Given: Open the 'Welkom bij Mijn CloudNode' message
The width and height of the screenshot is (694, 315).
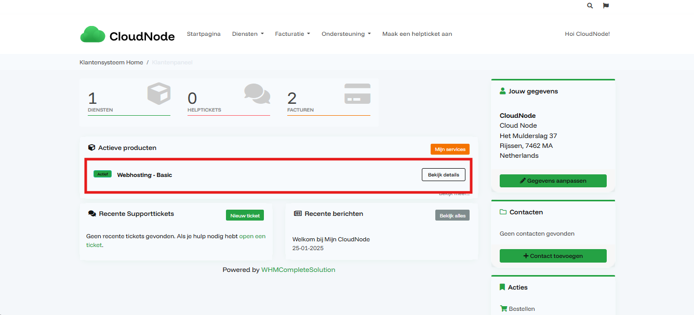Looking at the screenshot, I should click(x=331, y=239).
